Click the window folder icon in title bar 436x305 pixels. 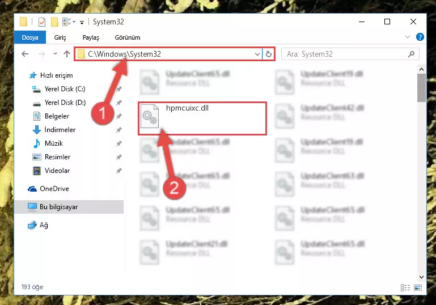(x=24, y=22)
